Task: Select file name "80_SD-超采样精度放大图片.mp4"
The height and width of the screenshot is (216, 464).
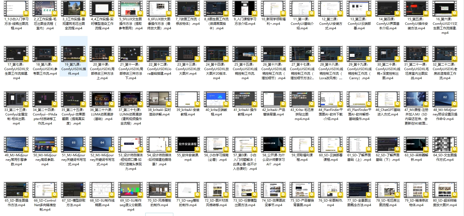Action: (x=445, y=203)
